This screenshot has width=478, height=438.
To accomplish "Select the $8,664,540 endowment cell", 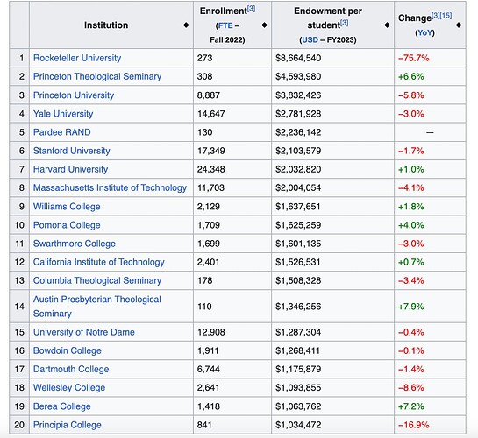I will [x=332, y=58].
